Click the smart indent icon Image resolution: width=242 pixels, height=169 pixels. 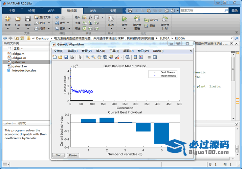point(84,28)
